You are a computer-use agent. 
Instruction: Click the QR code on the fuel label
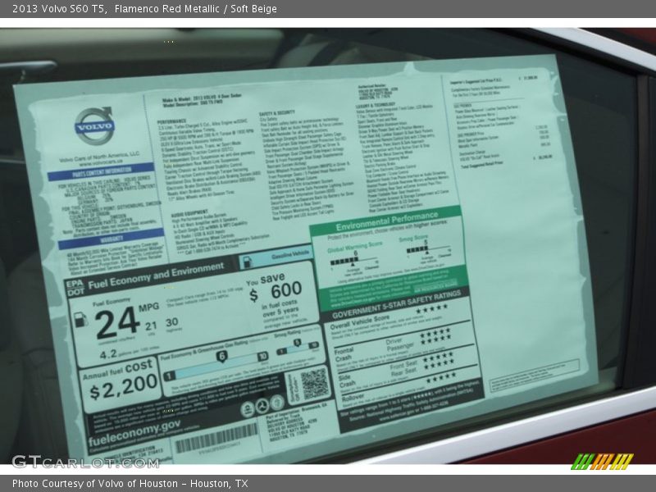point(315,383)
